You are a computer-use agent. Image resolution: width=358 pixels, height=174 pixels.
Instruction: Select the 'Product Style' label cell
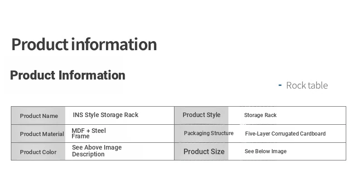(x=201, y=115)
